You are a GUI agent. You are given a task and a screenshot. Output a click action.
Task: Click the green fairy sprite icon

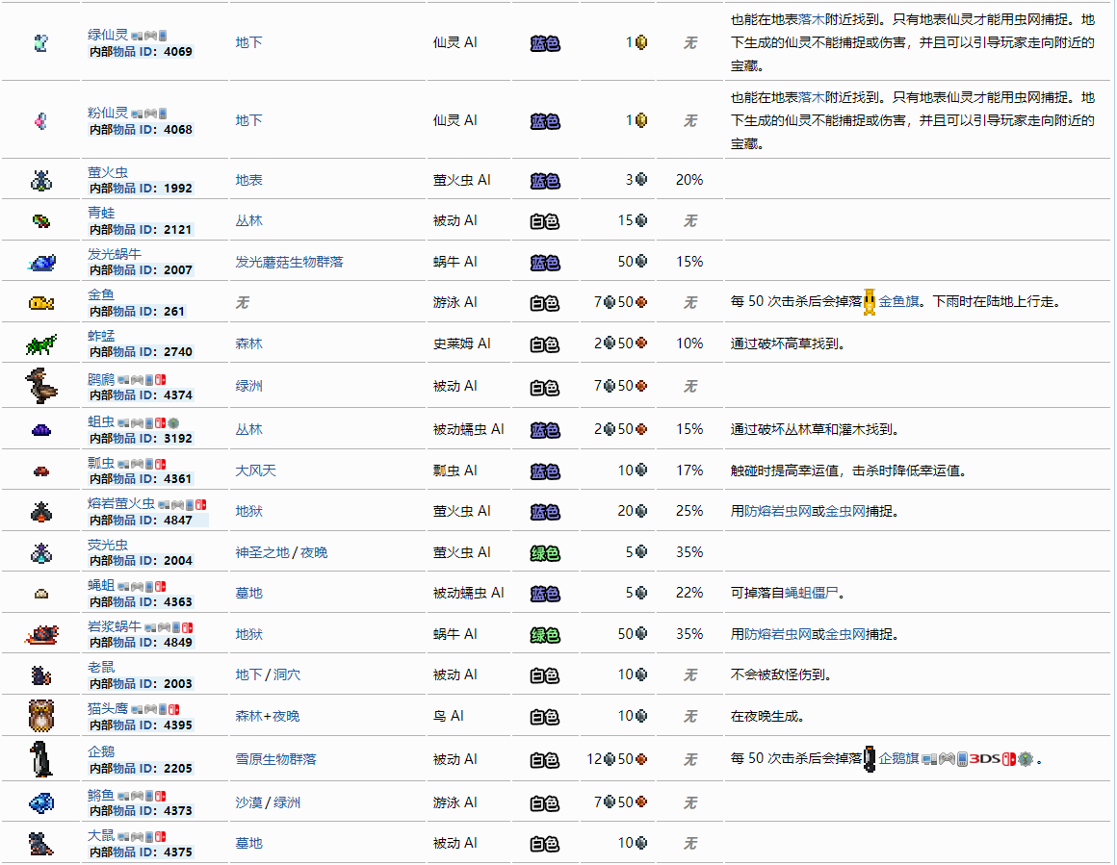point(40,42)
